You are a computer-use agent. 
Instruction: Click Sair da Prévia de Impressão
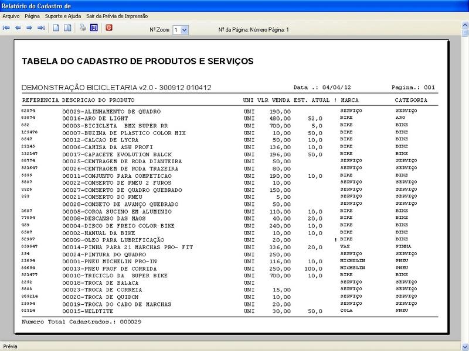[117, 16]
